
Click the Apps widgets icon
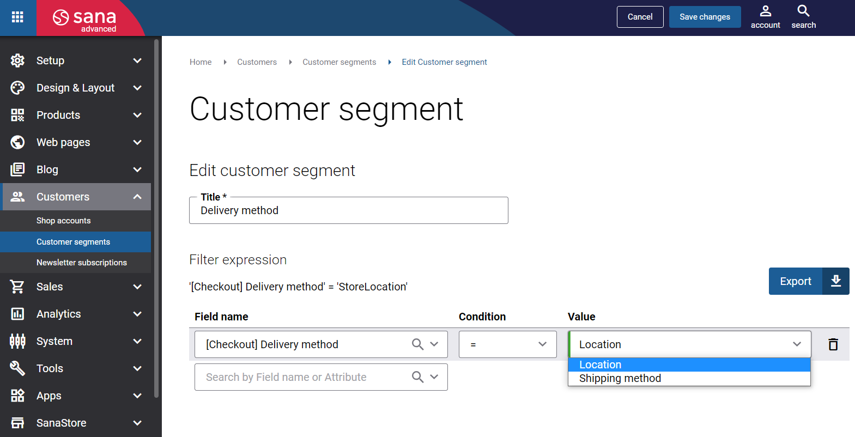(17, 396)
